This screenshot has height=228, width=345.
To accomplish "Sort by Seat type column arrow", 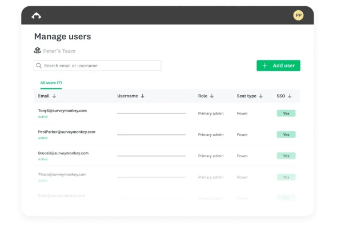I will 261,96.
